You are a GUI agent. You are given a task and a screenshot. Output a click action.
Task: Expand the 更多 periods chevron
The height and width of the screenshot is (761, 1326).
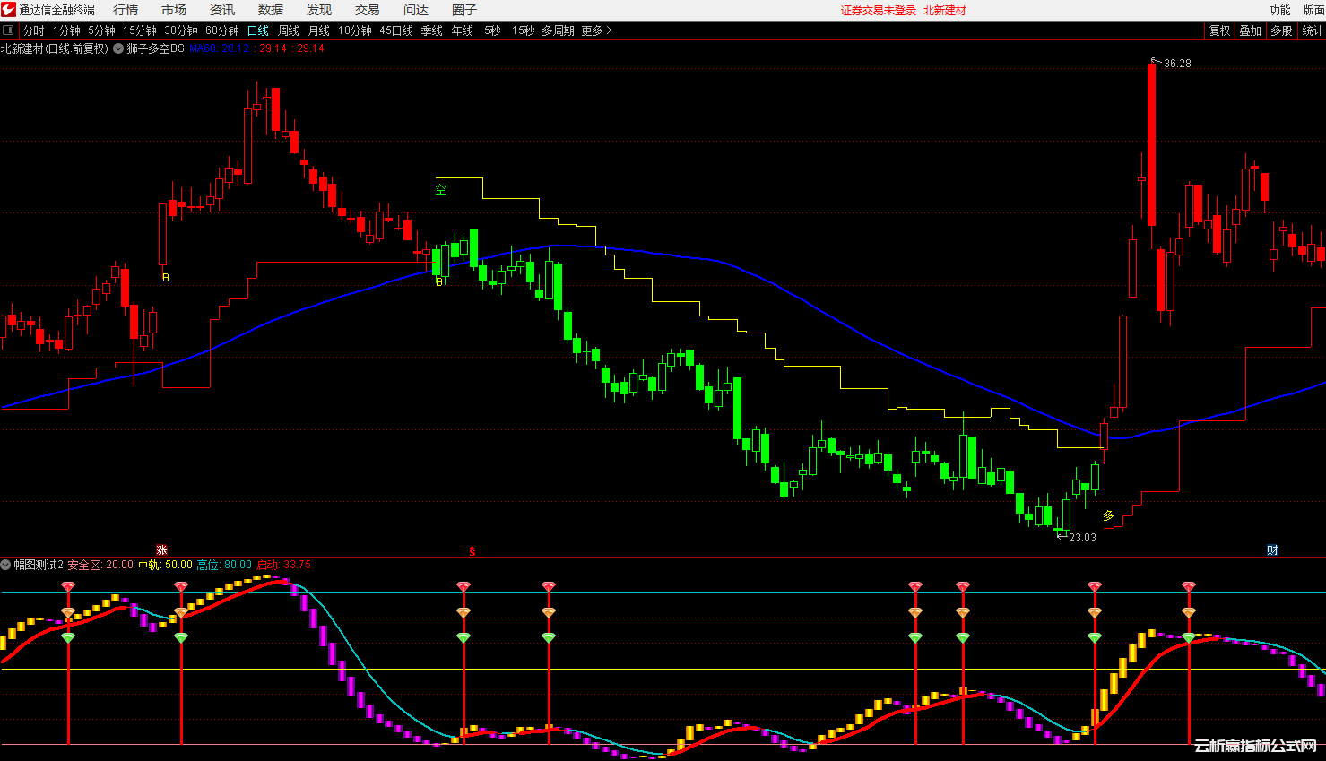609,30
